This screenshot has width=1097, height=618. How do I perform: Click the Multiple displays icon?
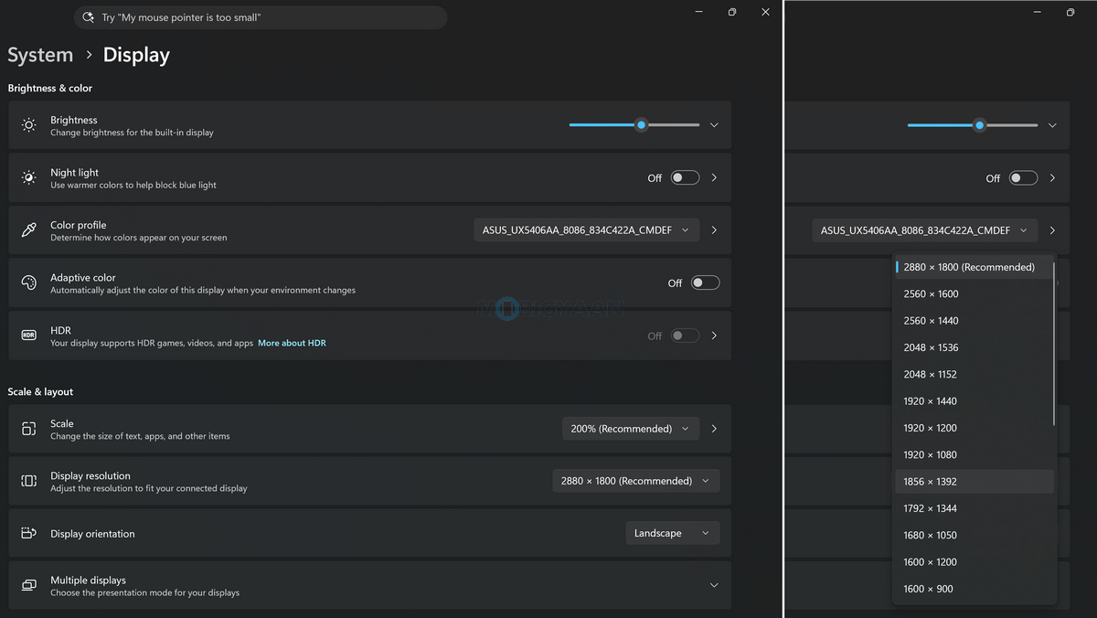(x=29, y=586)
